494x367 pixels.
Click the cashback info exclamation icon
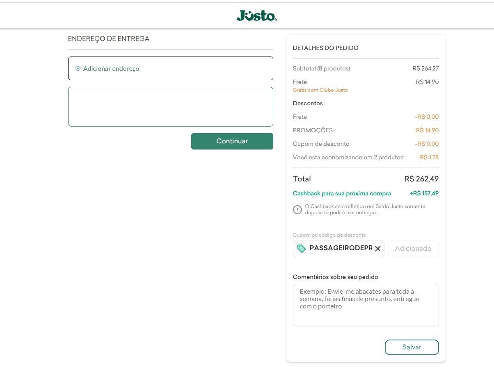[x=297, y=210]
